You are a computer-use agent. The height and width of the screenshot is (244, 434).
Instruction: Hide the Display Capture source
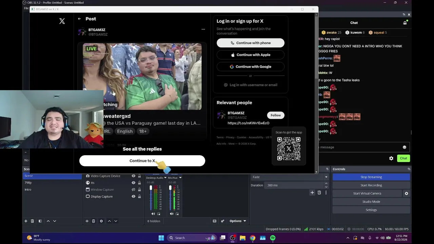coord(134,196)
